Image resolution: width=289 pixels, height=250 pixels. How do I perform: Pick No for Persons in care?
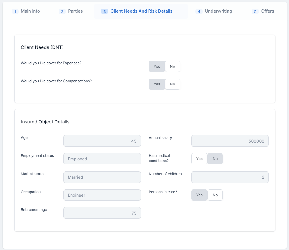[x=215, y=195]
